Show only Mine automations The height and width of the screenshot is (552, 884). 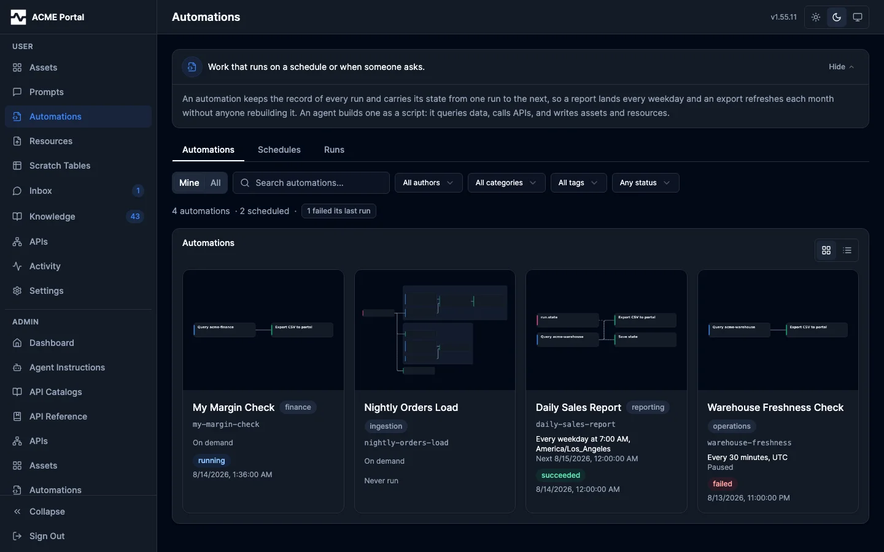point(189,183)
